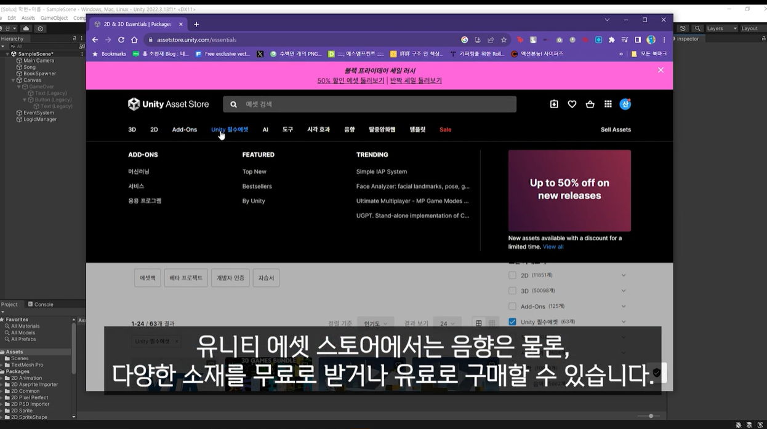
Task: Open the Layout dropdown in Unity
Action: point(752,28)
